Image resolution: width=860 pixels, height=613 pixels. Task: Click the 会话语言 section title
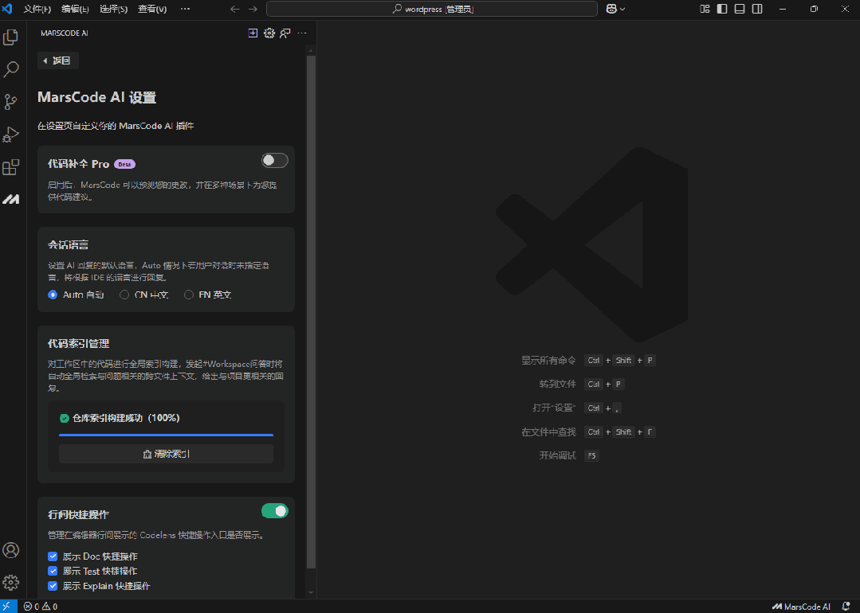click(x=68, y=245)
